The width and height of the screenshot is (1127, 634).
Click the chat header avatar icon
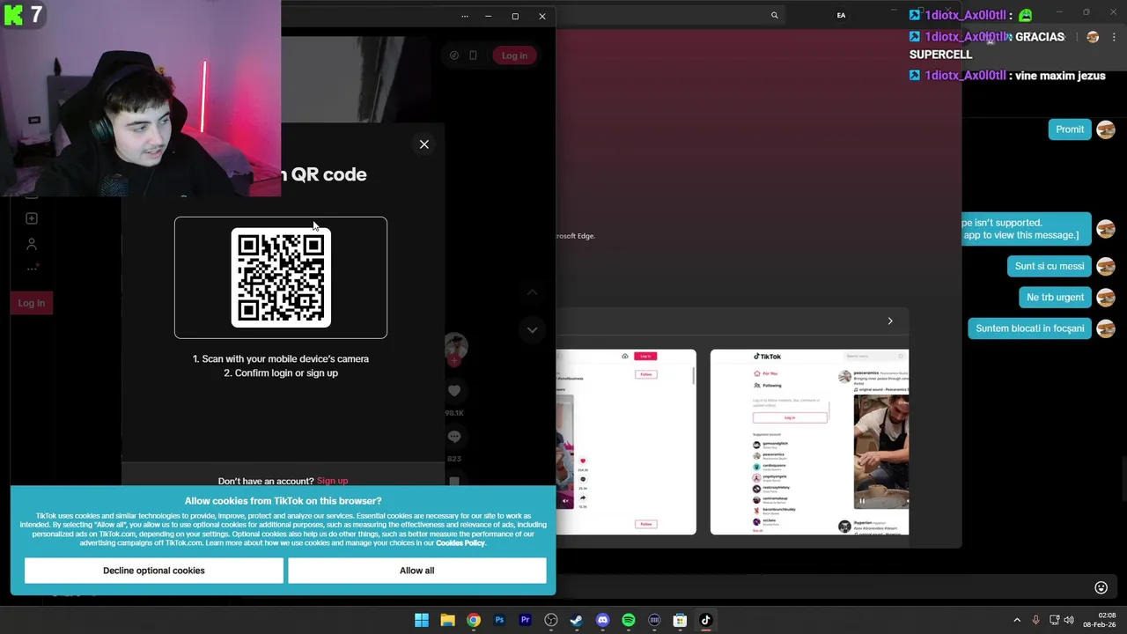[1093, 37]
